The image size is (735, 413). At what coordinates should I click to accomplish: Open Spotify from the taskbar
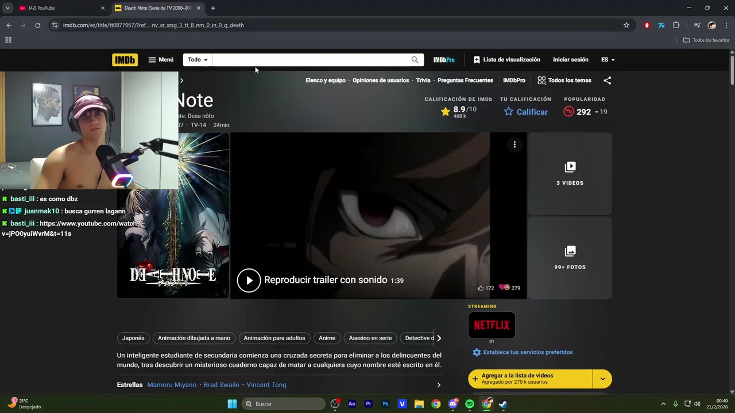470,404
